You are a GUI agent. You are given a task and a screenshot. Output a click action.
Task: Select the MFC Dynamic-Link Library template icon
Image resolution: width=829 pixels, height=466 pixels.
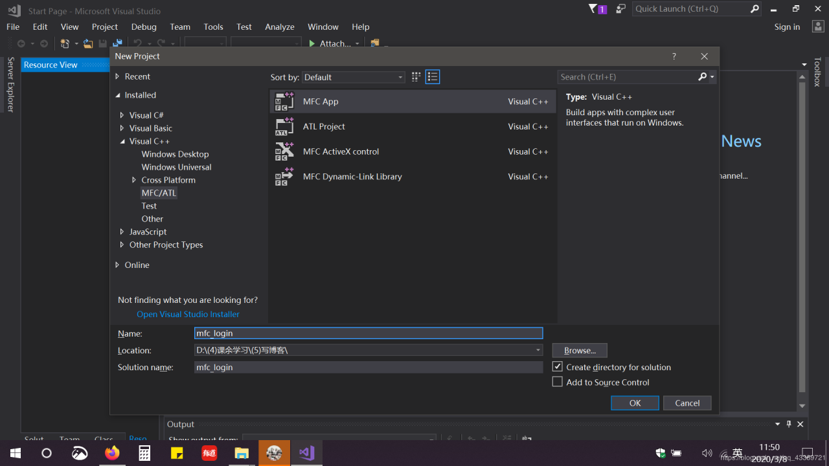(x=284, y=177)
